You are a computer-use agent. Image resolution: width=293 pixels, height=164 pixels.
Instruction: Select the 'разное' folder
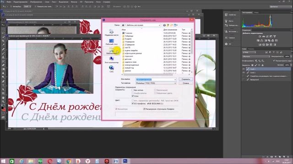pos(128,71)
